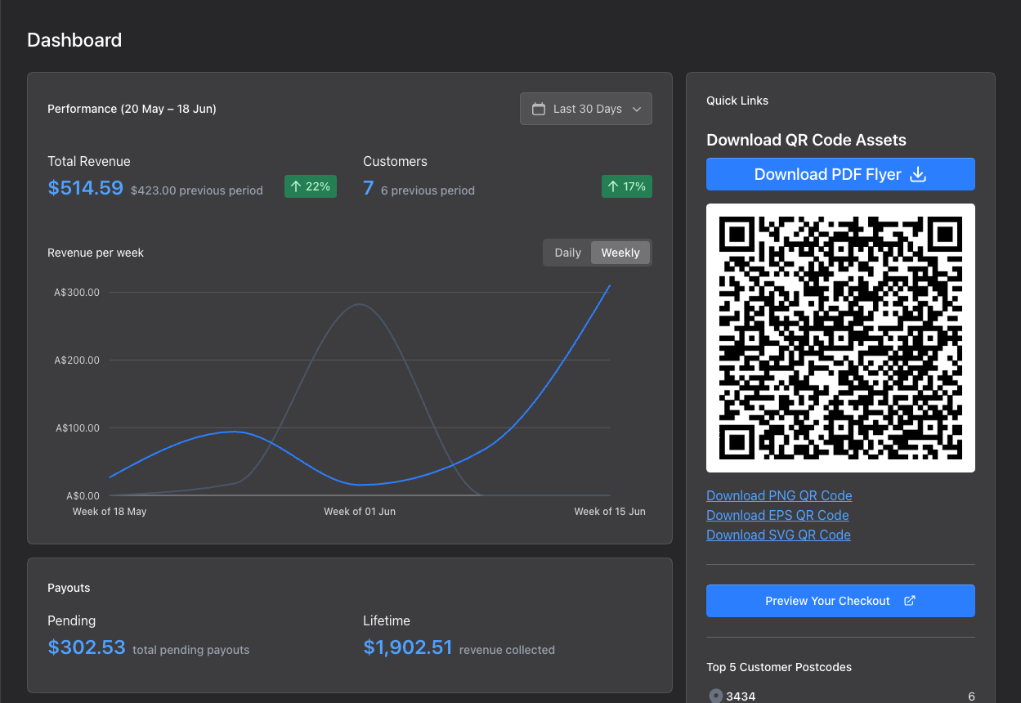Click the postcode 3434 entry
Viewport: 1021px width, 703px height.
point(741,696)
